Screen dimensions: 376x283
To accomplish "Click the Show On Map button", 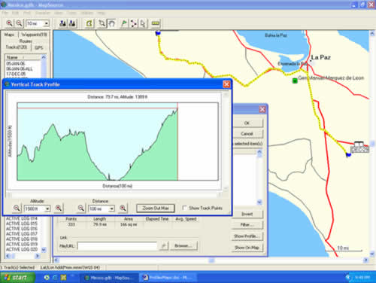I will 247,248.
